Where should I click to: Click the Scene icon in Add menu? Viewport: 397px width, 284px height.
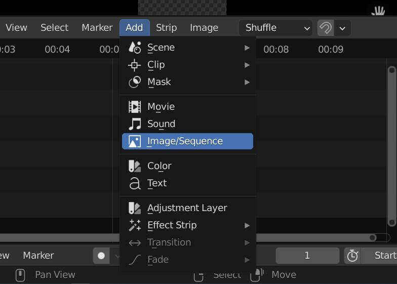135,48
